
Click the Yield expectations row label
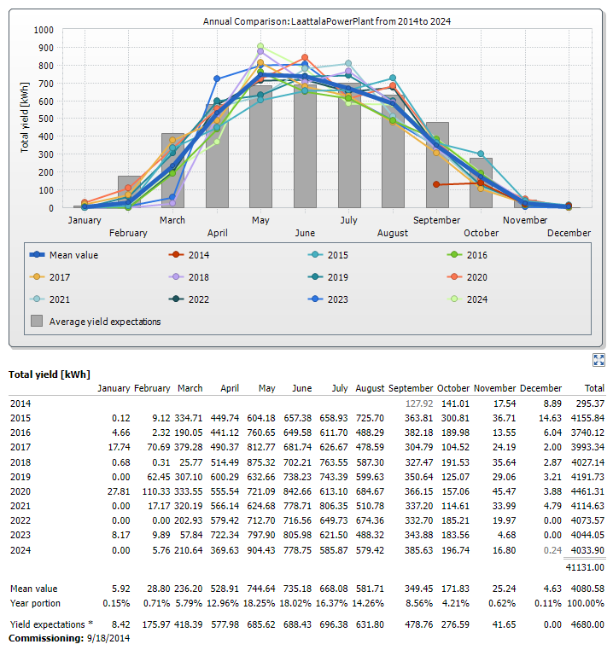click(44, 624)
